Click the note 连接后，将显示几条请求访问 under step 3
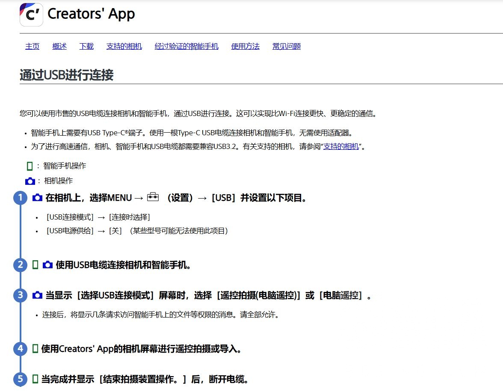Image resolution: width=503 pixels, height=392 pixels. point(160,315)
